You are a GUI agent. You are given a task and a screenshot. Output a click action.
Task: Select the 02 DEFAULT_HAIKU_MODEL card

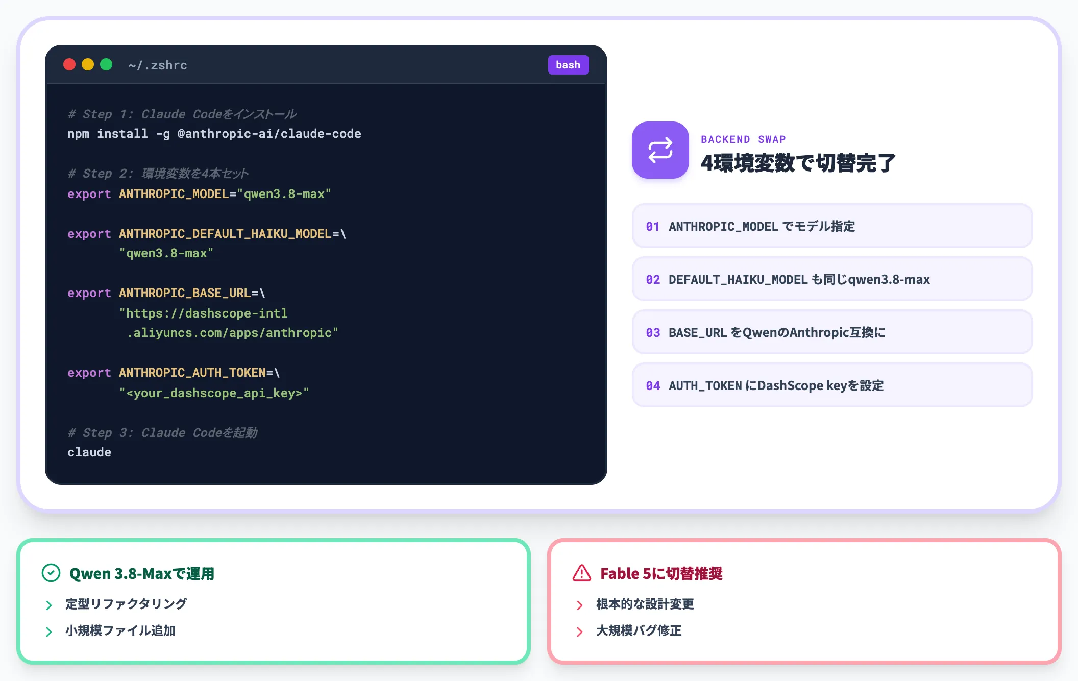(832, 279)
